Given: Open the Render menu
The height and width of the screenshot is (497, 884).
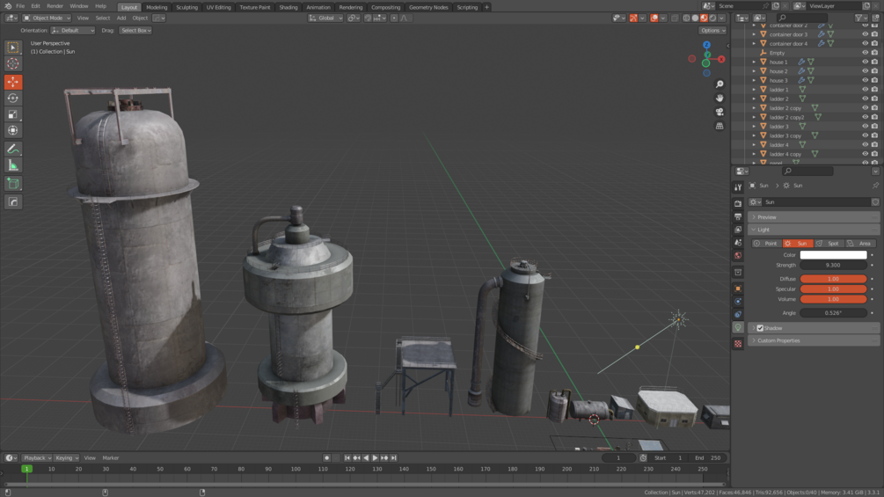Looking at the screenshot, I should [55, 6].
